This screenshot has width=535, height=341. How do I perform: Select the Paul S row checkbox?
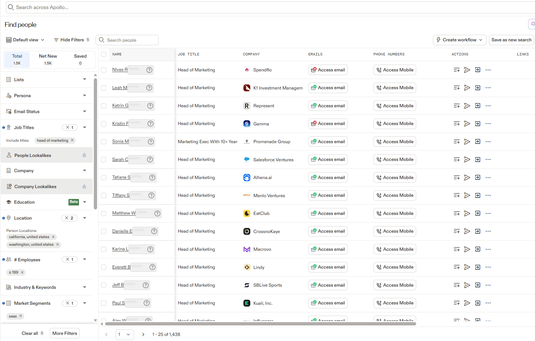(104, 303)
